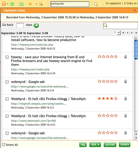Screen dimensions: 138x148
Task: Click star rating of bottom webmynd Google-søk entry
Action: pyautogui.click(x=108, y=133)
